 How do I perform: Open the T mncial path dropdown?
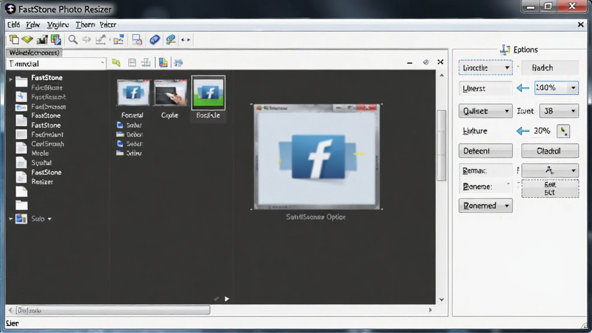pyautogui.click(x=102, y=63)
